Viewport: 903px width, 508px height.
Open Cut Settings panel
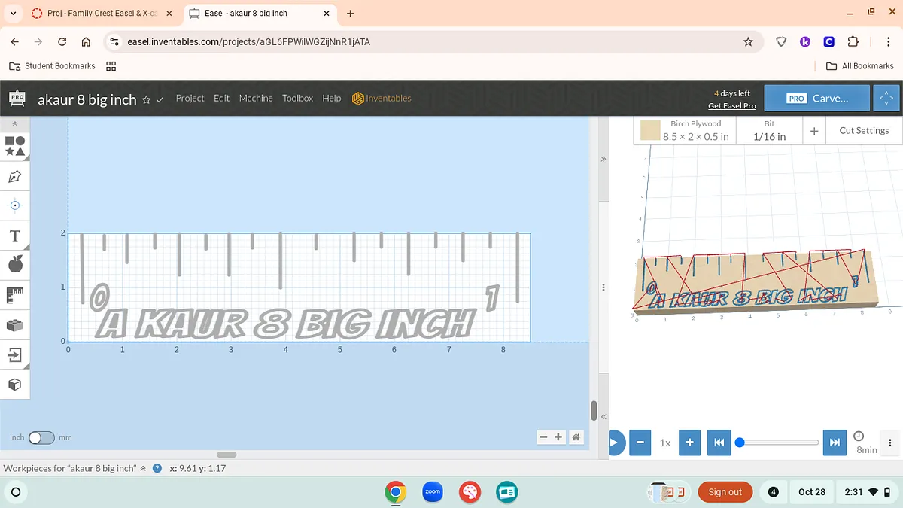coord(864,130)
